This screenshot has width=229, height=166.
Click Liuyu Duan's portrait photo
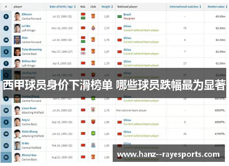coord(17,111)
